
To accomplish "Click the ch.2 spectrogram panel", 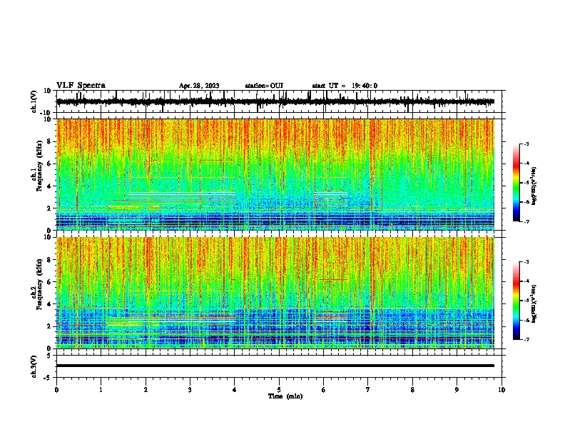I will tap(275, 293).
